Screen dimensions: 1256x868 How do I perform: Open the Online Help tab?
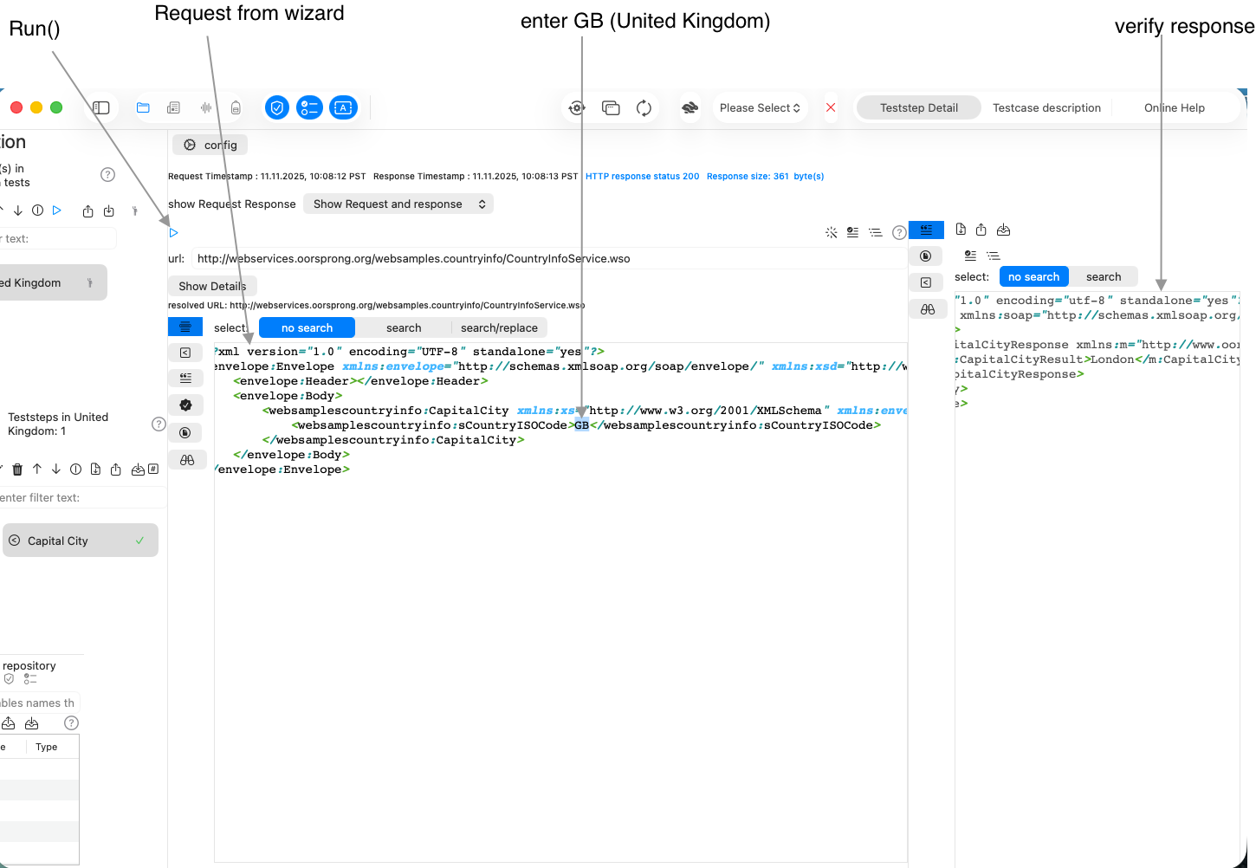[x=1174, y=108]
